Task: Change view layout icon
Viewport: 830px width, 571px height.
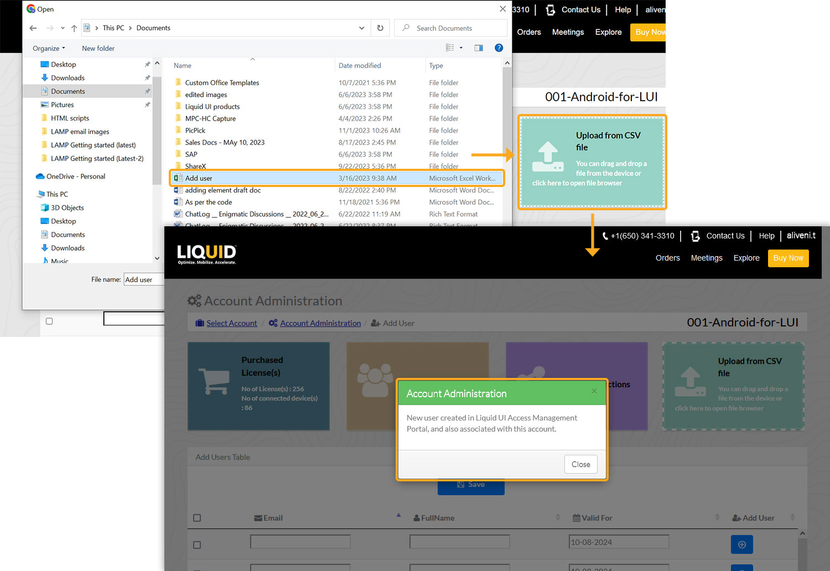Action: click(x=450, y=48)
